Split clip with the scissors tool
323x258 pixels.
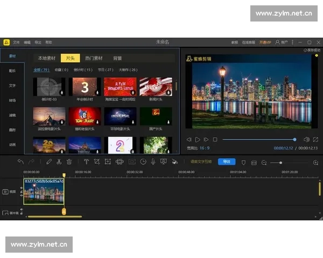click(x=59, y=162)
